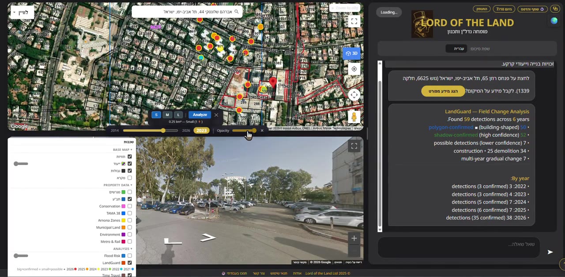Open the map fullscreen icon
565x277 pixels.
[354, 21]
